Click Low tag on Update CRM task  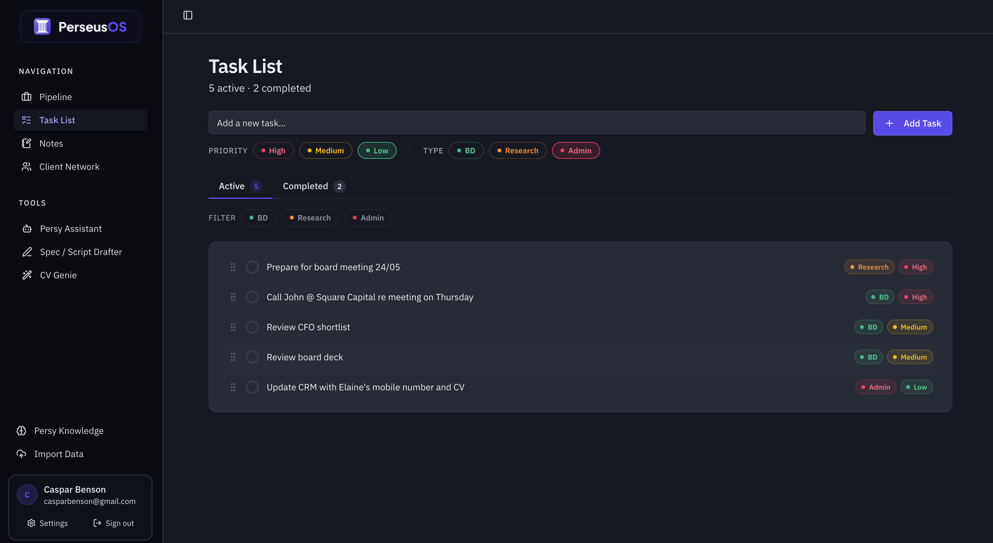[916, 387]
